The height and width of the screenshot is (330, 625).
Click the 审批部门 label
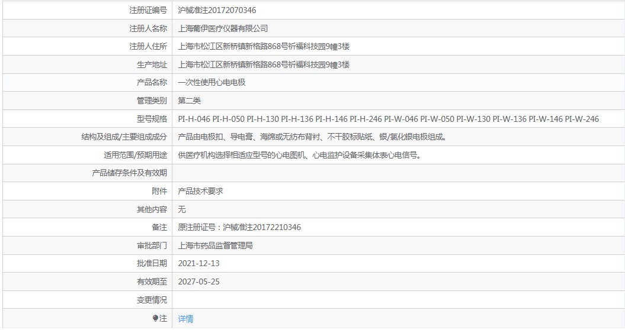click(x=152, y=245)
